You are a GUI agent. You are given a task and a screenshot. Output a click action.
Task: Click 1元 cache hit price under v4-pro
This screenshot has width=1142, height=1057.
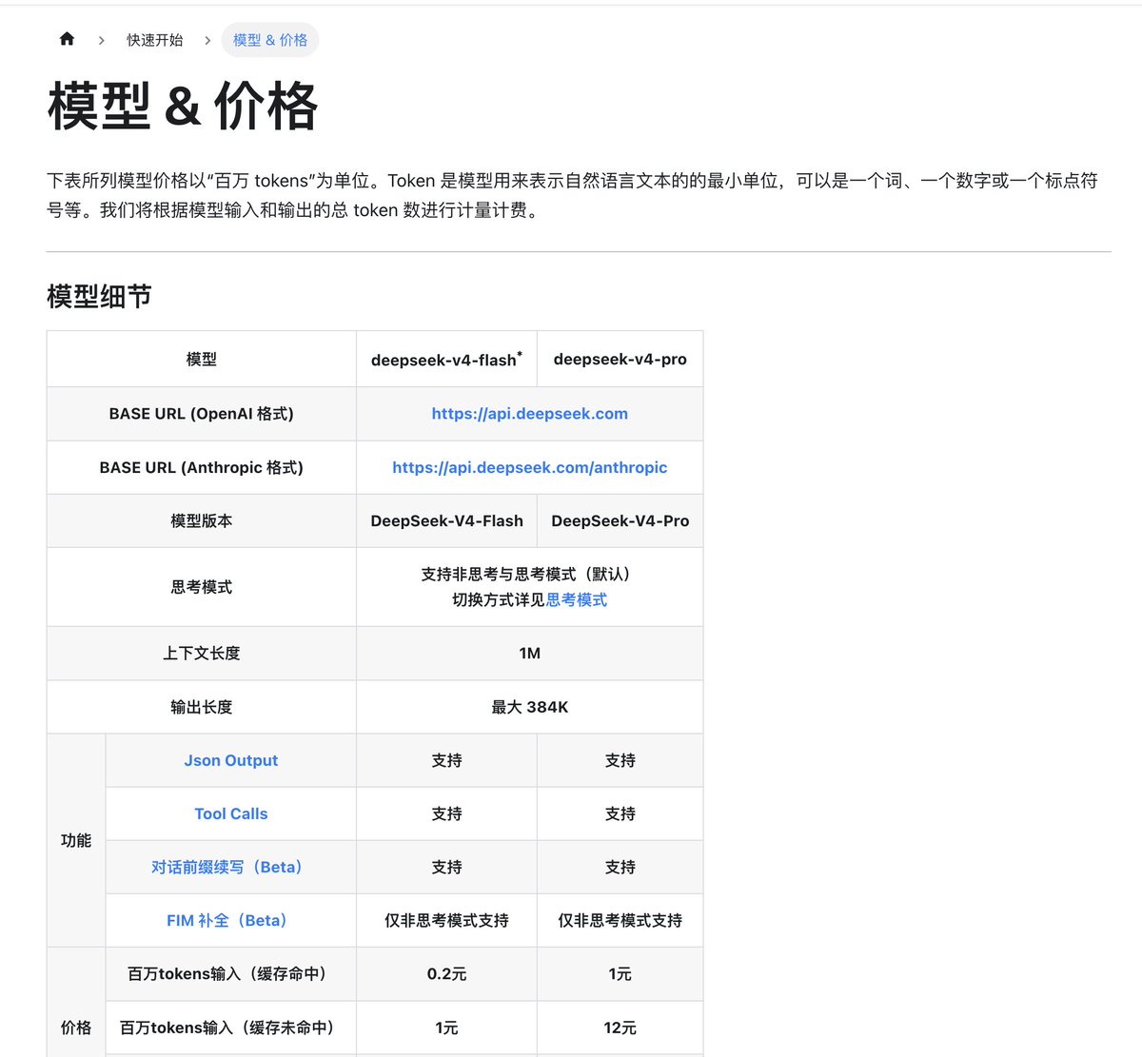[x=620, y=974]
